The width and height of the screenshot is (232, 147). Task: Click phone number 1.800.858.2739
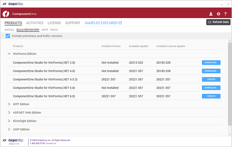(37, 143)
